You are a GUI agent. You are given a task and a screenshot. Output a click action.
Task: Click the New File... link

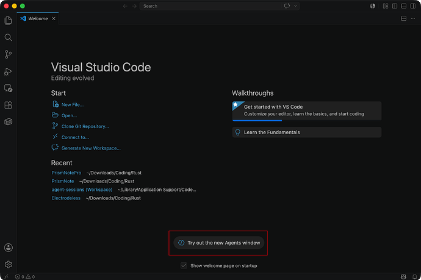(73, 105)
